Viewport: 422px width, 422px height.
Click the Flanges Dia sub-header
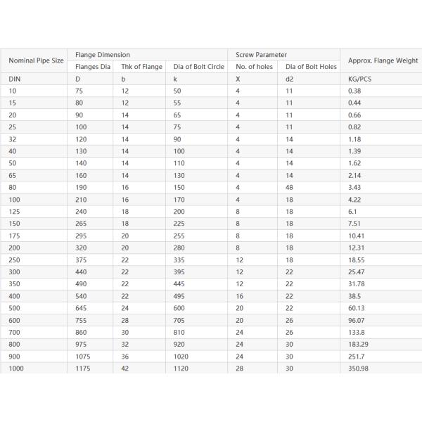click(x=93, y=67)
